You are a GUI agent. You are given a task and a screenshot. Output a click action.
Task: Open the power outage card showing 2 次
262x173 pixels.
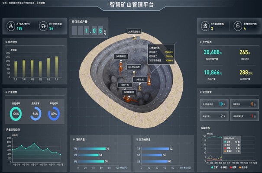click(214, 116)
